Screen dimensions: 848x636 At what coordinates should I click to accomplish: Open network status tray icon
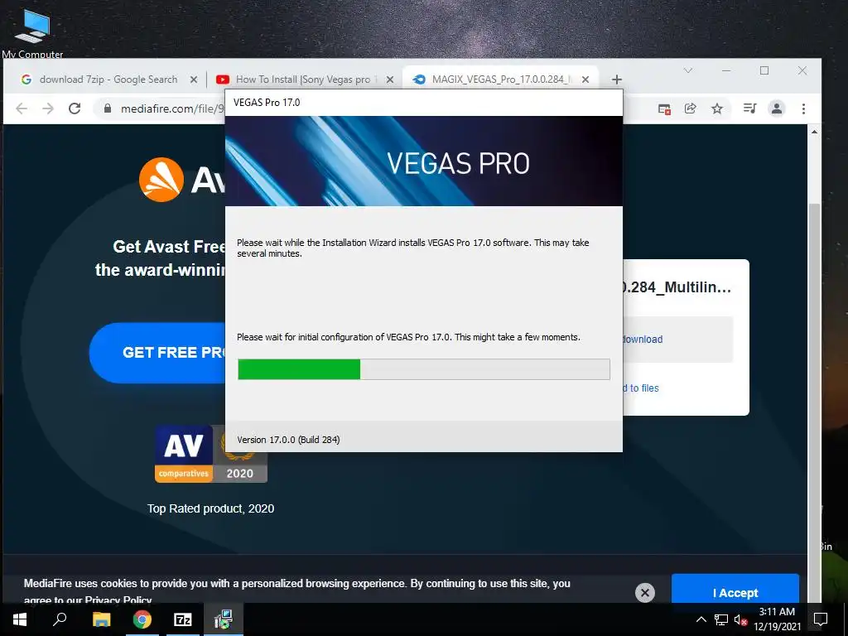721,619
